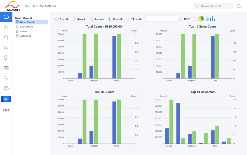The width and height of the screenshot is (247, 155).
Task: Open Cases in the navigation list
Action: coord(24,31)
